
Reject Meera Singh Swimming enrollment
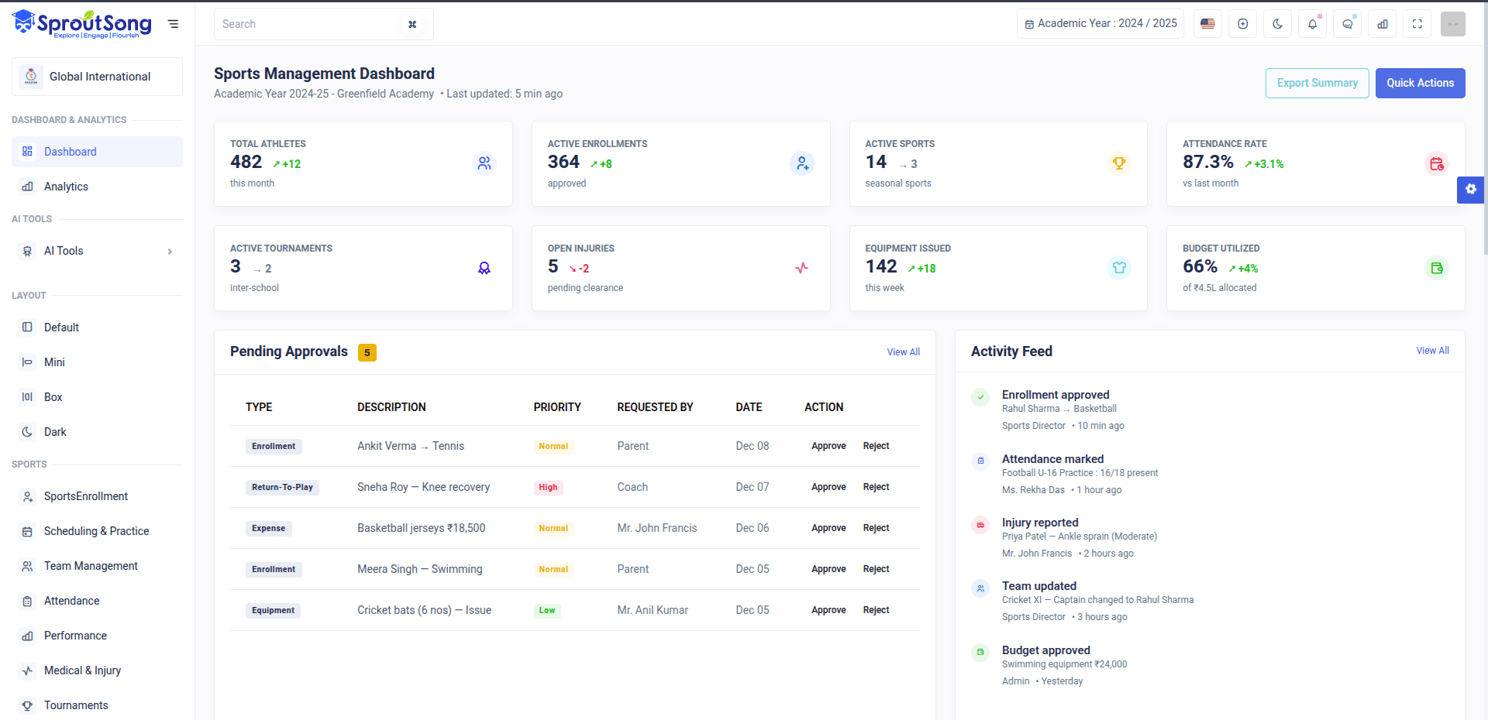pos(876,569)
